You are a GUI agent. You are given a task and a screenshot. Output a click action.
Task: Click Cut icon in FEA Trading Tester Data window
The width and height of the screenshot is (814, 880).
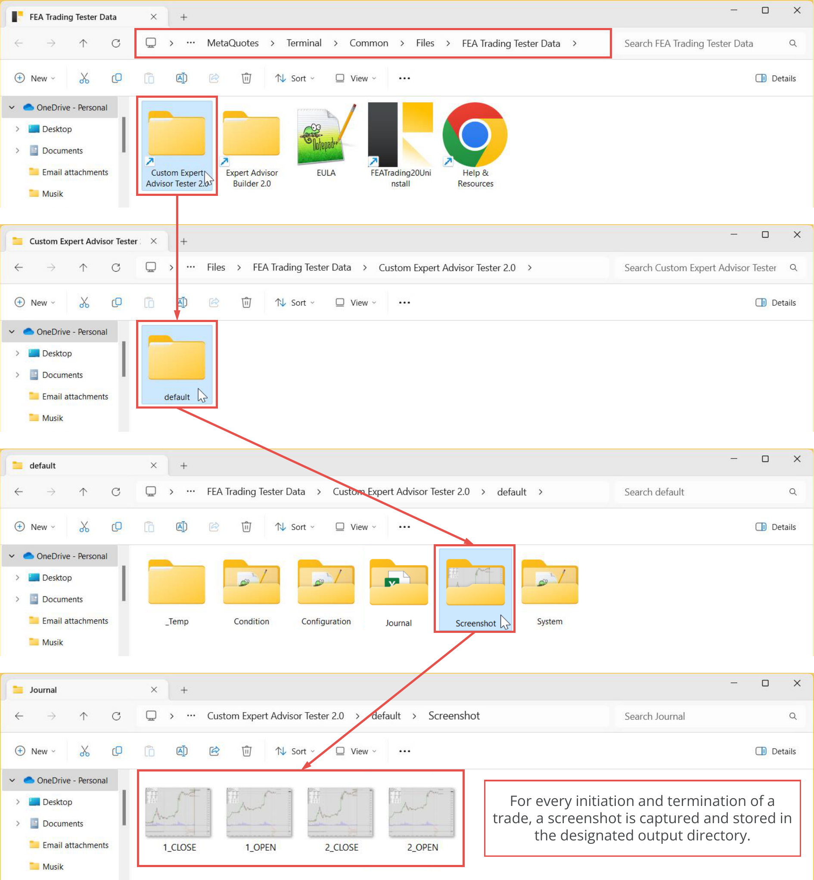[84, 78]
